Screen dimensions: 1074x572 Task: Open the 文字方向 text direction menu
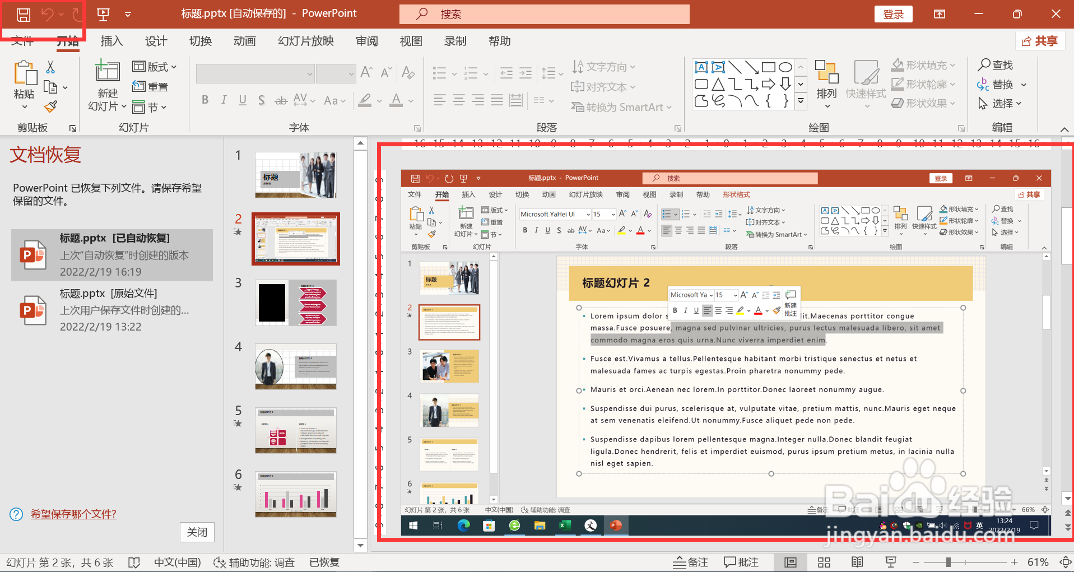[604, 67]
